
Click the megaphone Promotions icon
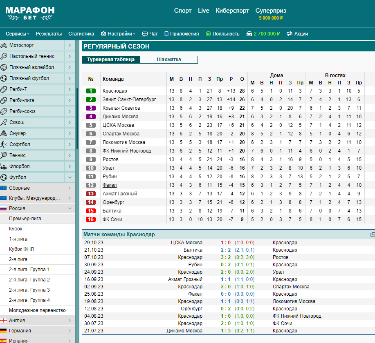coord(290,34)
